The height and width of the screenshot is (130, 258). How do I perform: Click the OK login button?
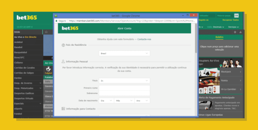coord(236,16)
